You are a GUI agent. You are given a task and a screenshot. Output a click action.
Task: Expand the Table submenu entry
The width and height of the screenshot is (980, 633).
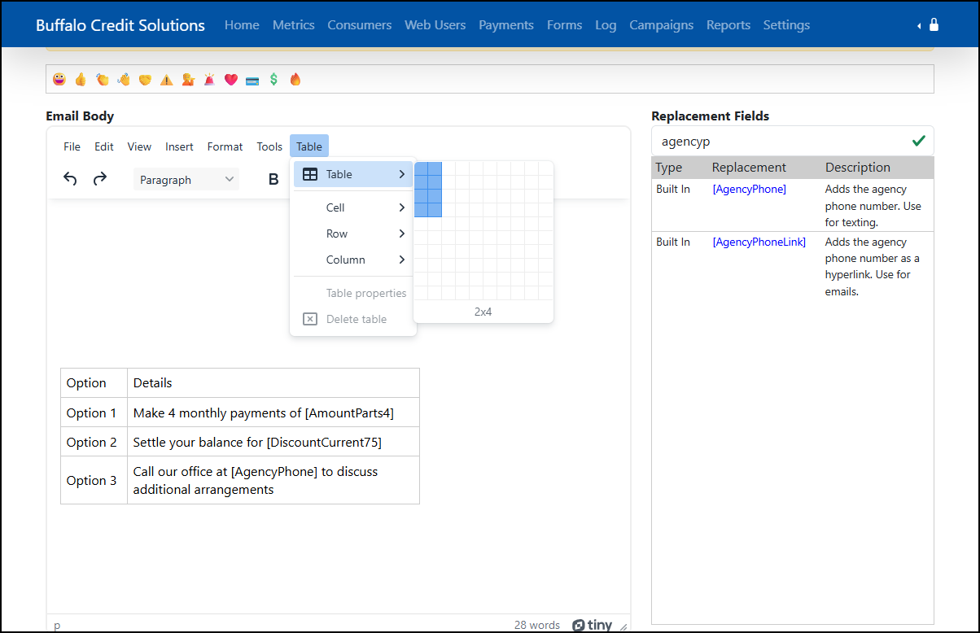[353, 174]
